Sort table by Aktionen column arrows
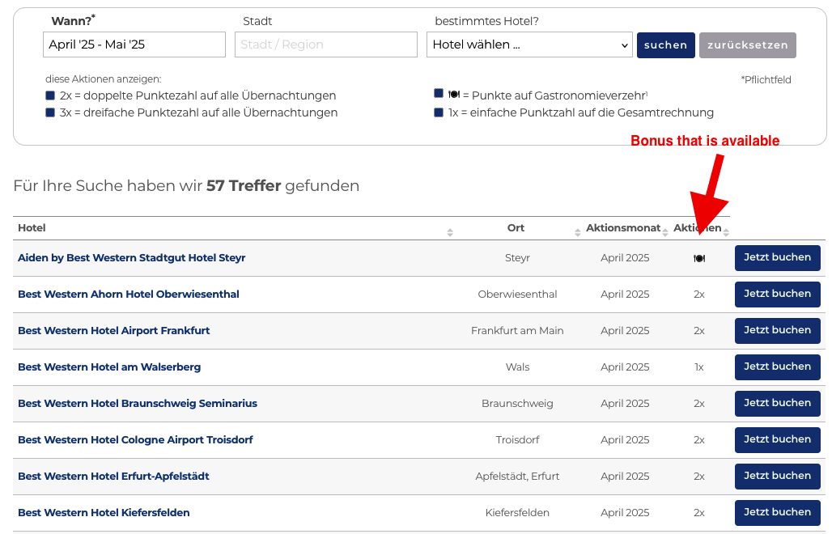 tap(726, 232)
